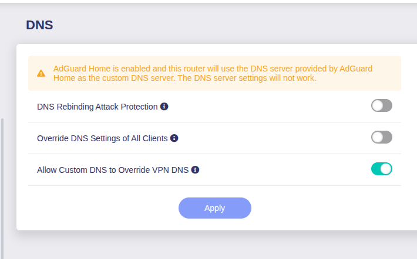Click info icon beside Override DNS Settings
The width and height of the screenshot is (417, 259).
(174, 138)
